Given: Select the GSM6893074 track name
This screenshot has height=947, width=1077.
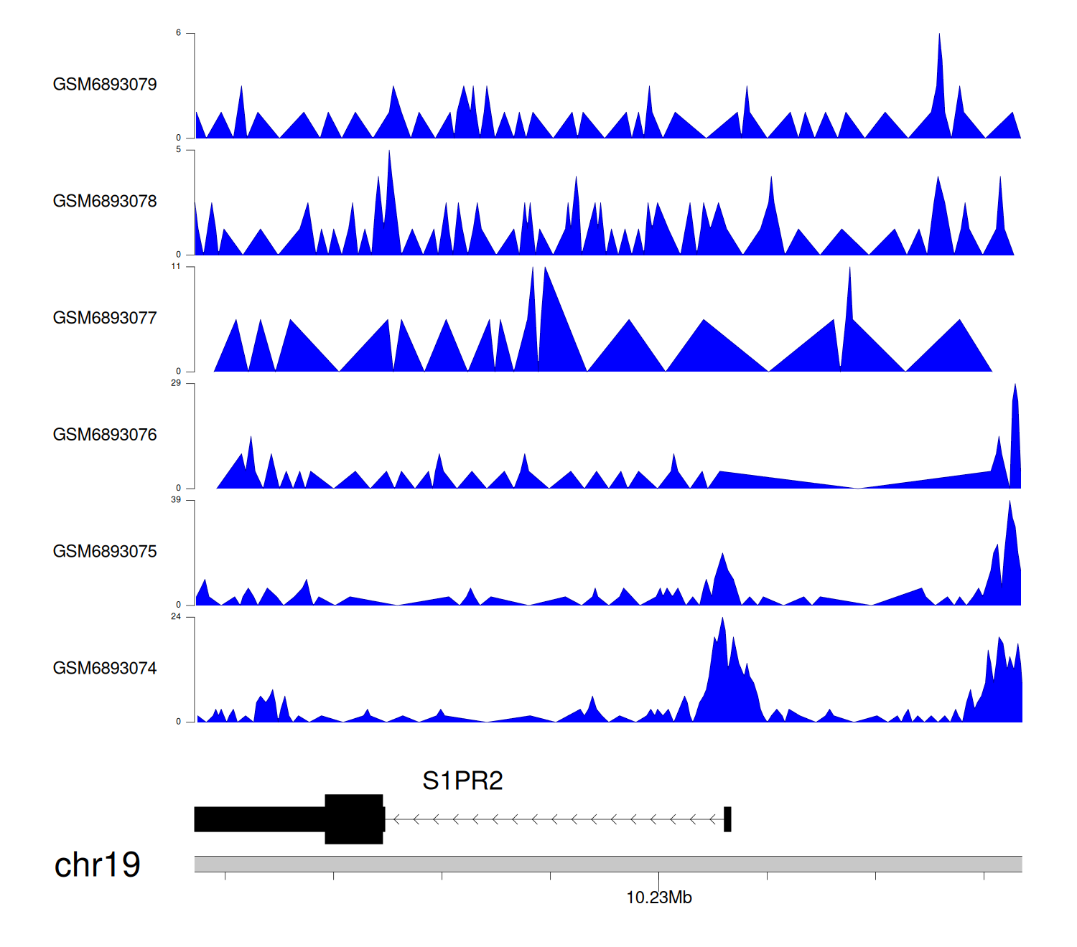Looking at the screenshot, I should [105, 669].
